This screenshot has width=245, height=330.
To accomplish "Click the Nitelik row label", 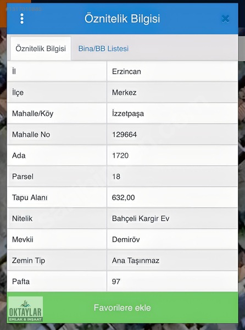I will [22, 219].
